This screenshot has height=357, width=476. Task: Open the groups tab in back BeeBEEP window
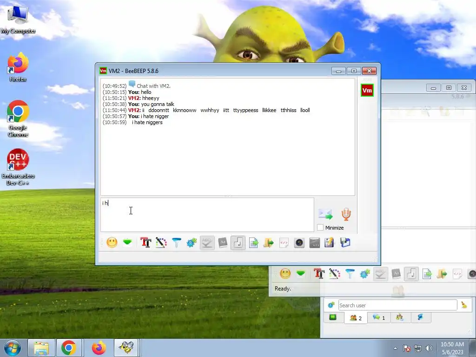(399, 317)
